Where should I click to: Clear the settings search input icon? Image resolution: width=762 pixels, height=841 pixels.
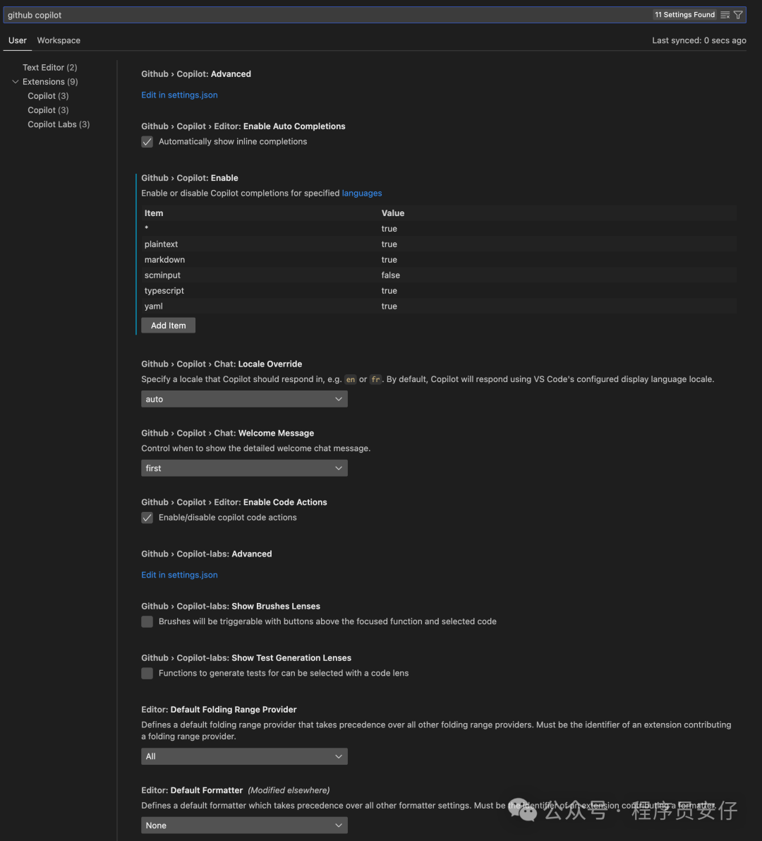pyautogui.click(x=725, y=15)
